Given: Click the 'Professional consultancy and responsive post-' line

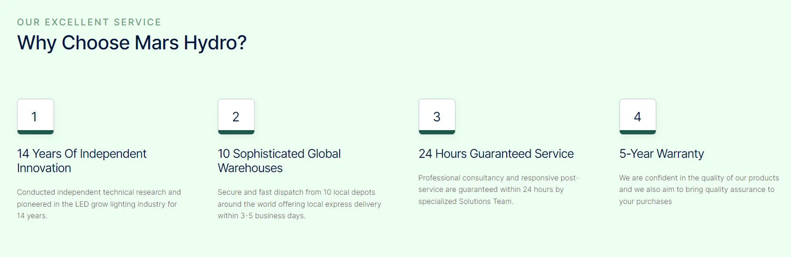Looking at the screenshot, I should (x=498, y=178).
